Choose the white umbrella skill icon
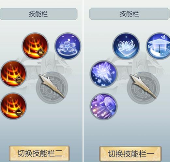 tap(158, 46)
